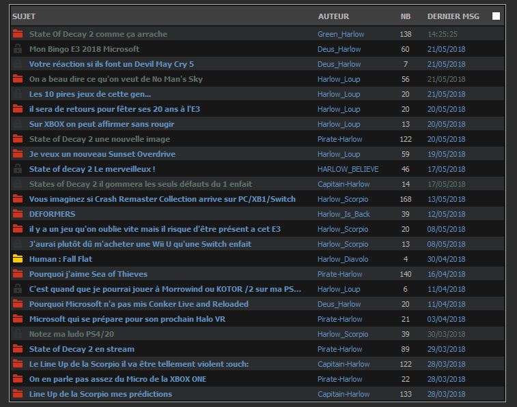
Task: Click author Harlow_Diavolo
Action: pyautogui.click(x=343, y=259)
